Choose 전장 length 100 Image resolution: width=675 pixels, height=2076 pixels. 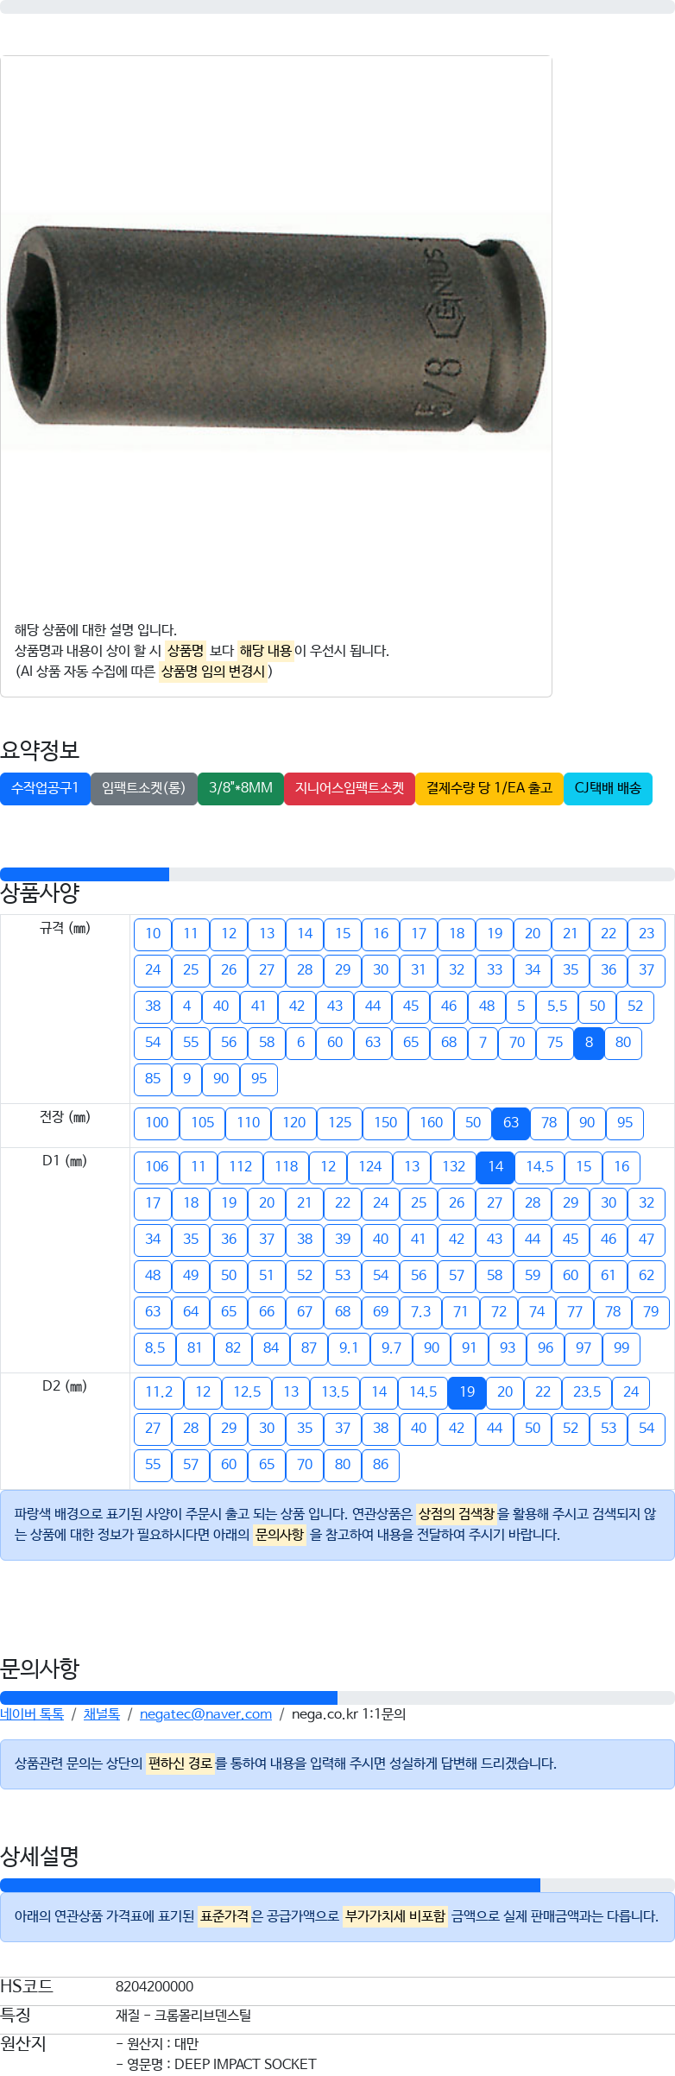click(x=157, y=1123)
